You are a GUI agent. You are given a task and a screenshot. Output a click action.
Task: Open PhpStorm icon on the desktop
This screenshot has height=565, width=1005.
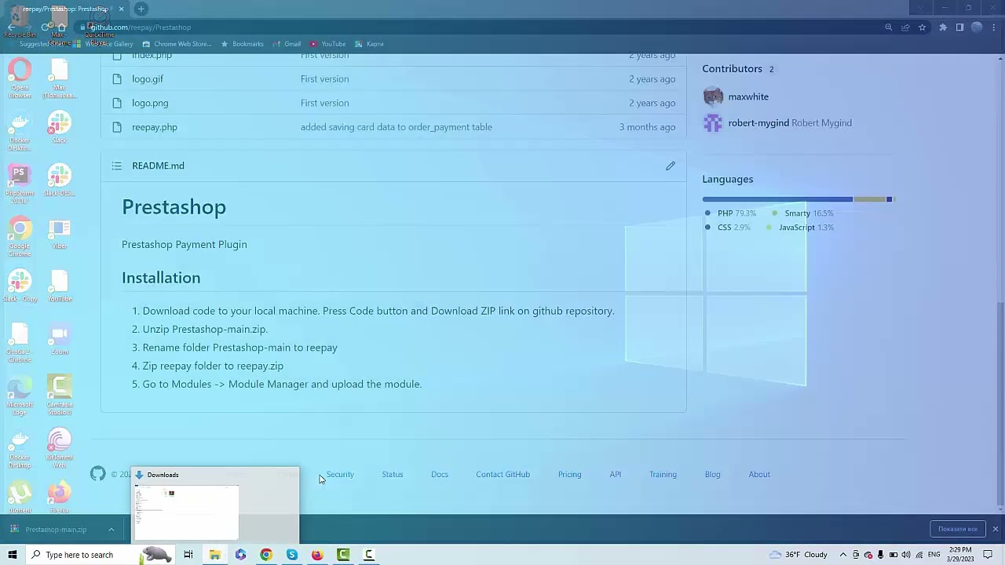click(20, 184)
